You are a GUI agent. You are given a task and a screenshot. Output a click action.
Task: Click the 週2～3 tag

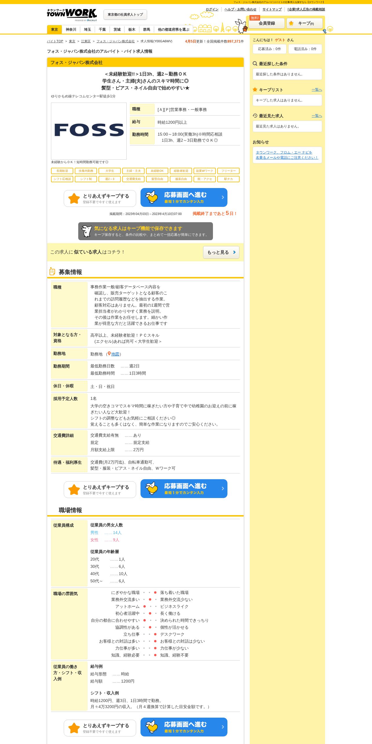(x=110, y=179)
